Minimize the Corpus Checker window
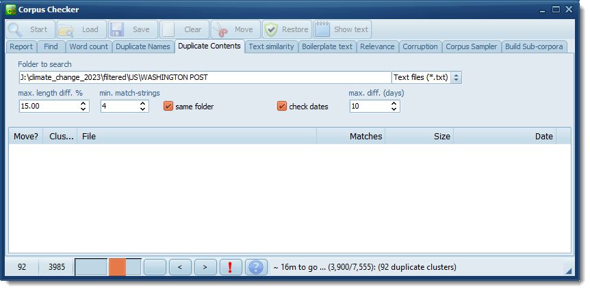The width and height of the screenshot is (590, 291). point(543,10)
